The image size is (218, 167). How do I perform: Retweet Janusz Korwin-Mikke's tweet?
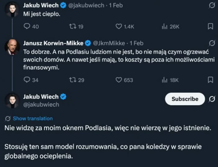[x=72, y=80]
